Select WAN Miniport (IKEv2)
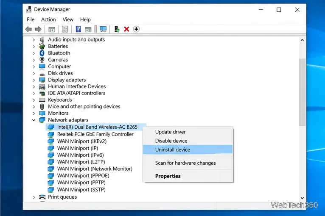The height and width of the screenshot is (216, 325). tap(82, 141)
